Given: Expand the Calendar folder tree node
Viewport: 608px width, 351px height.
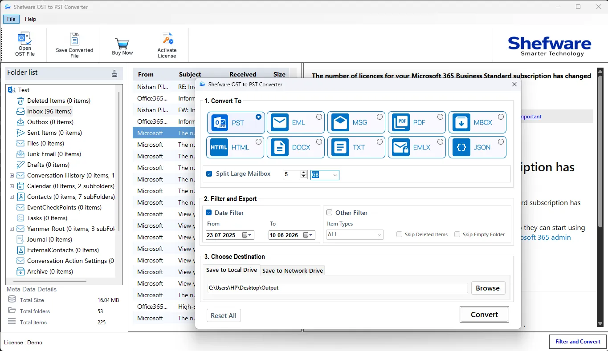Looking at the screenshot, I should pos(12,186).
